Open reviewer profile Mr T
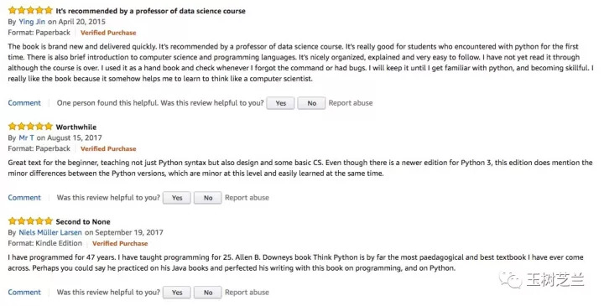This screenshot has height=306, width=604. pyautogui.click(x=26, y=137)
